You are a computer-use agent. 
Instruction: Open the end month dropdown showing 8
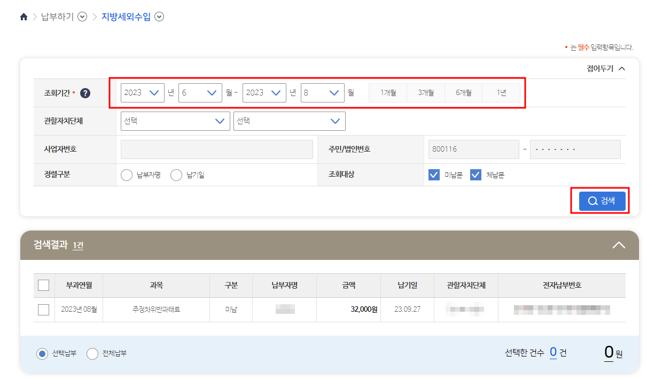pos(323,92)
